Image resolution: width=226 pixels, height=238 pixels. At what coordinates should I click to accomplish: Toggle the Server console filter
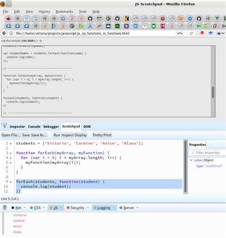pos(127,208)
